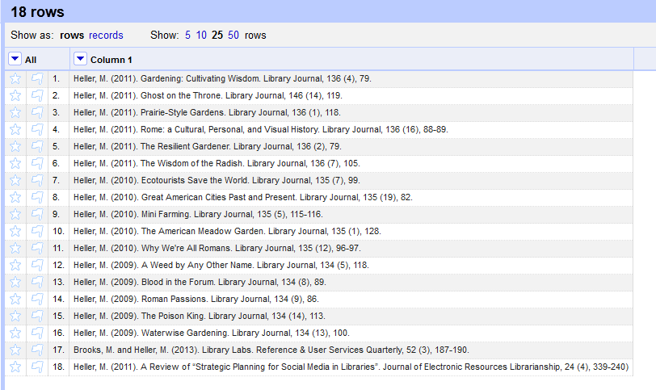This screenshot has height=390, width=656.
Task: Flag row 11 Why We're All Romans
Action: [x=37, y=249]
